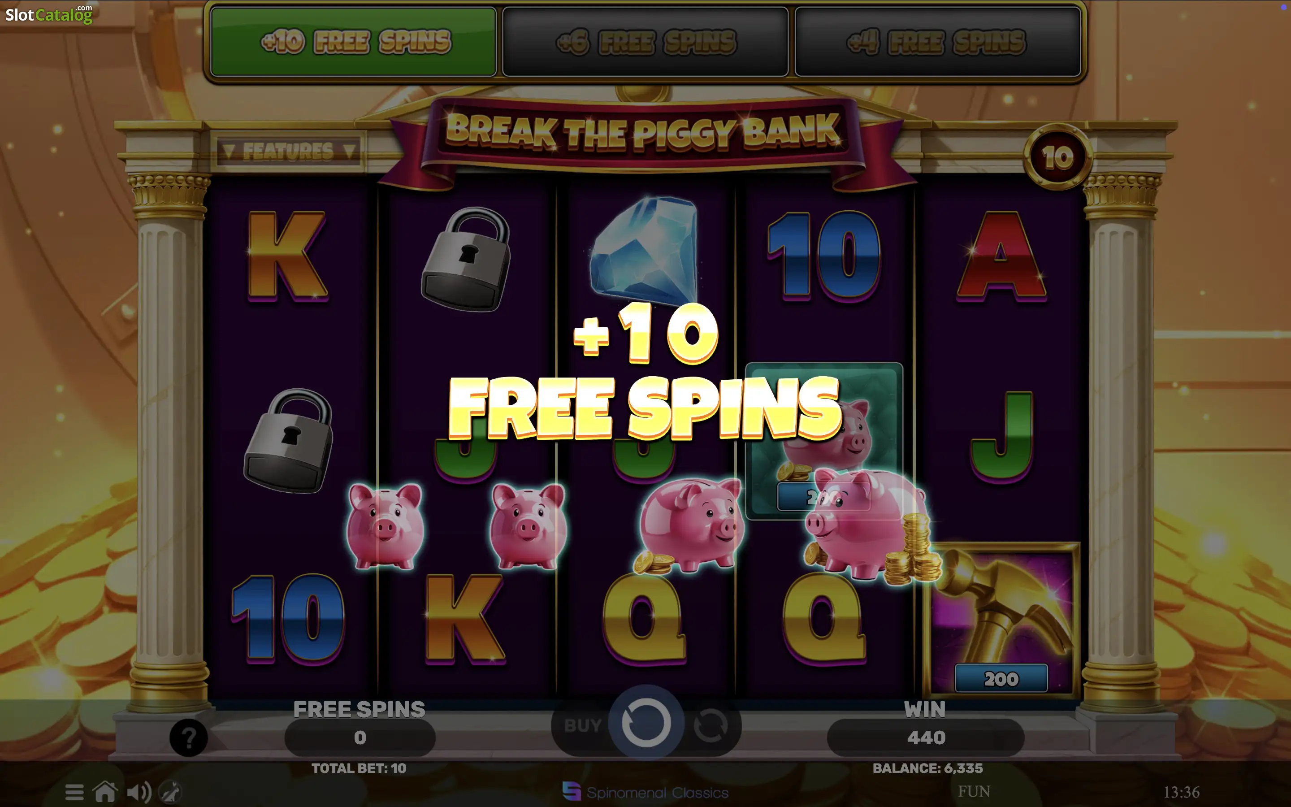Open the BUY feature button

click(583, 725)
